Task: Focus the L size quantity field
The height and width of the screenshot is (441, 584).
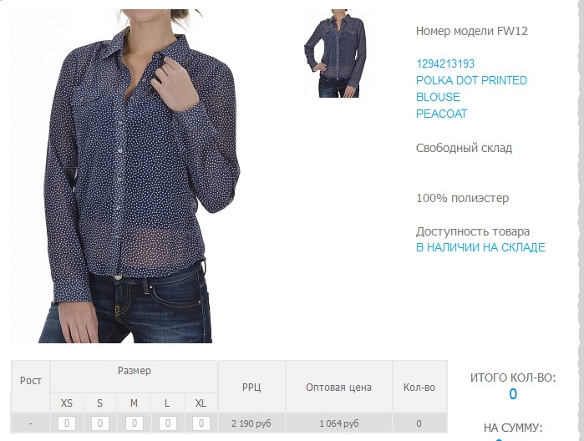Action: coord(168,423)
